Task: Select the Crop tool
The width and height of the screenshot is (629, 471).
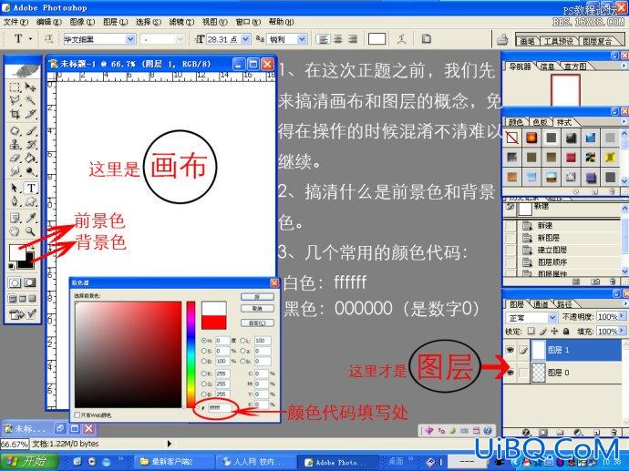Action: pos(15,114)
